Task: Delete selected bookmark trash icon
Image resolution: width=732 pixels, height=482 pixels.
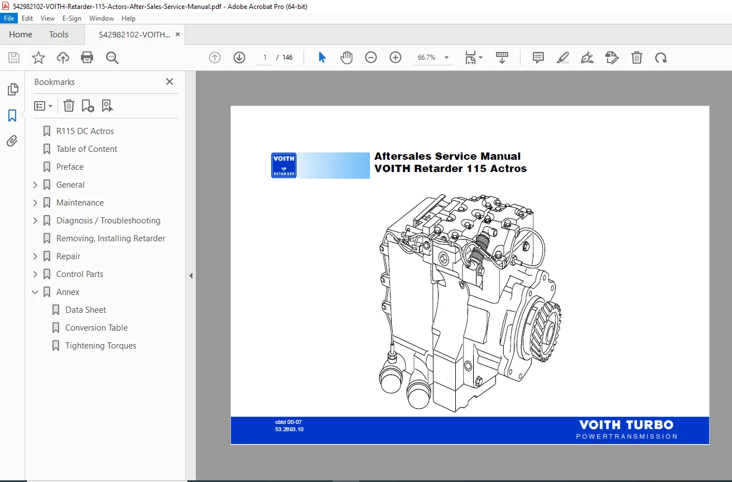Action: [x=69, y=106]
